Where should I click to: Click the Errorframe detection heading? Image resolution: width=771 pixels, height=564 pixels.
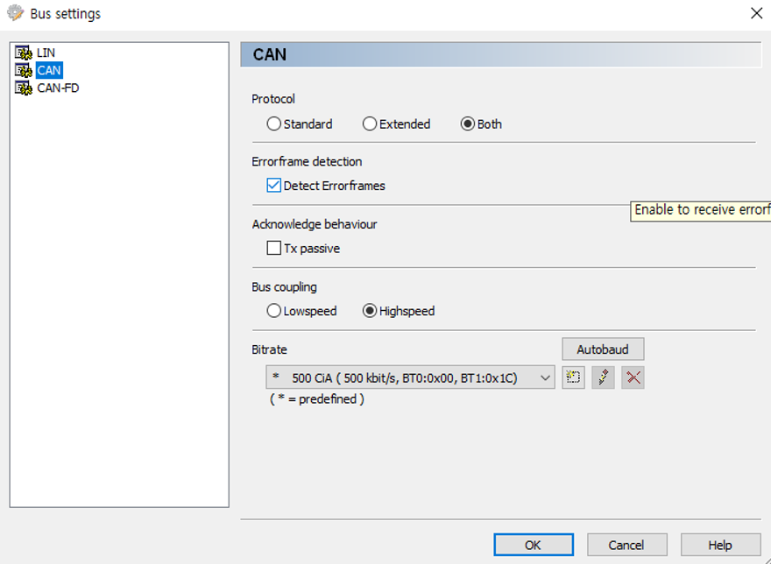coord(307,161)
